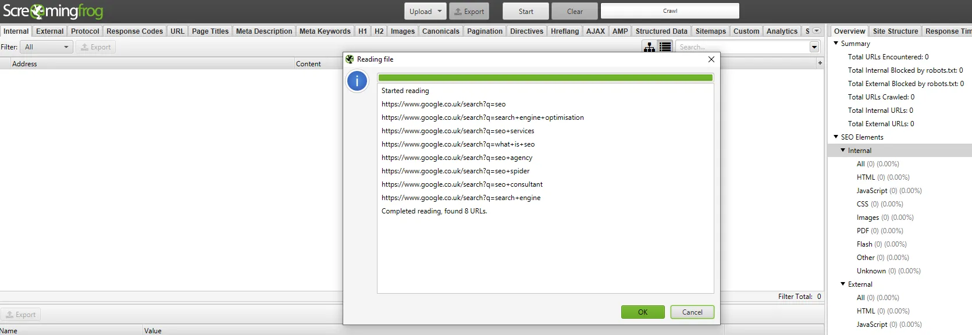972x335 pixels.
Task: Switch to the Response Codes tab
Action: tap(134, 31)
